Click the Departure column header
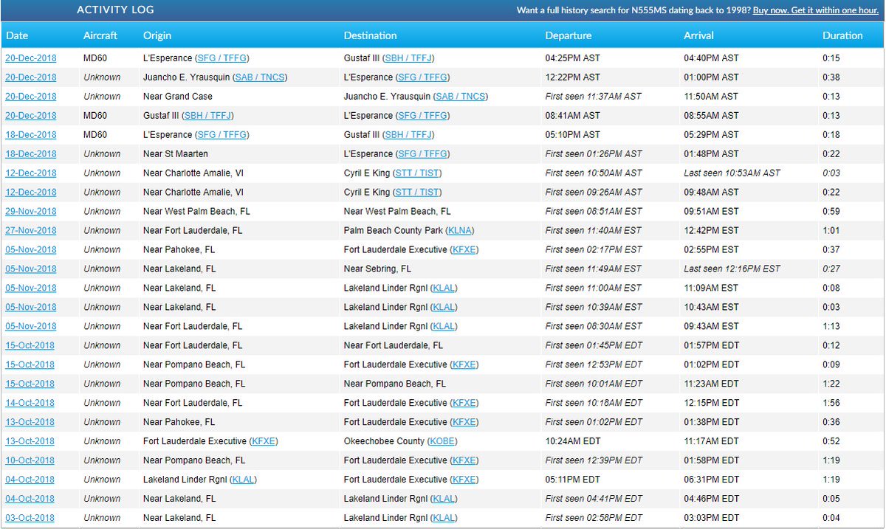The height and width of the screenshot is (529, 886). (x=569, y=35)
